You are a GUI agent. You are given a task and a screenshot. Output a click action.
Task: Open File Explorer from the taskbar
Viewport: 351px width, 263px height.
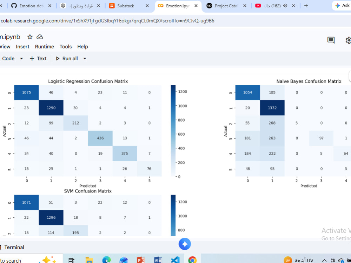89,260
